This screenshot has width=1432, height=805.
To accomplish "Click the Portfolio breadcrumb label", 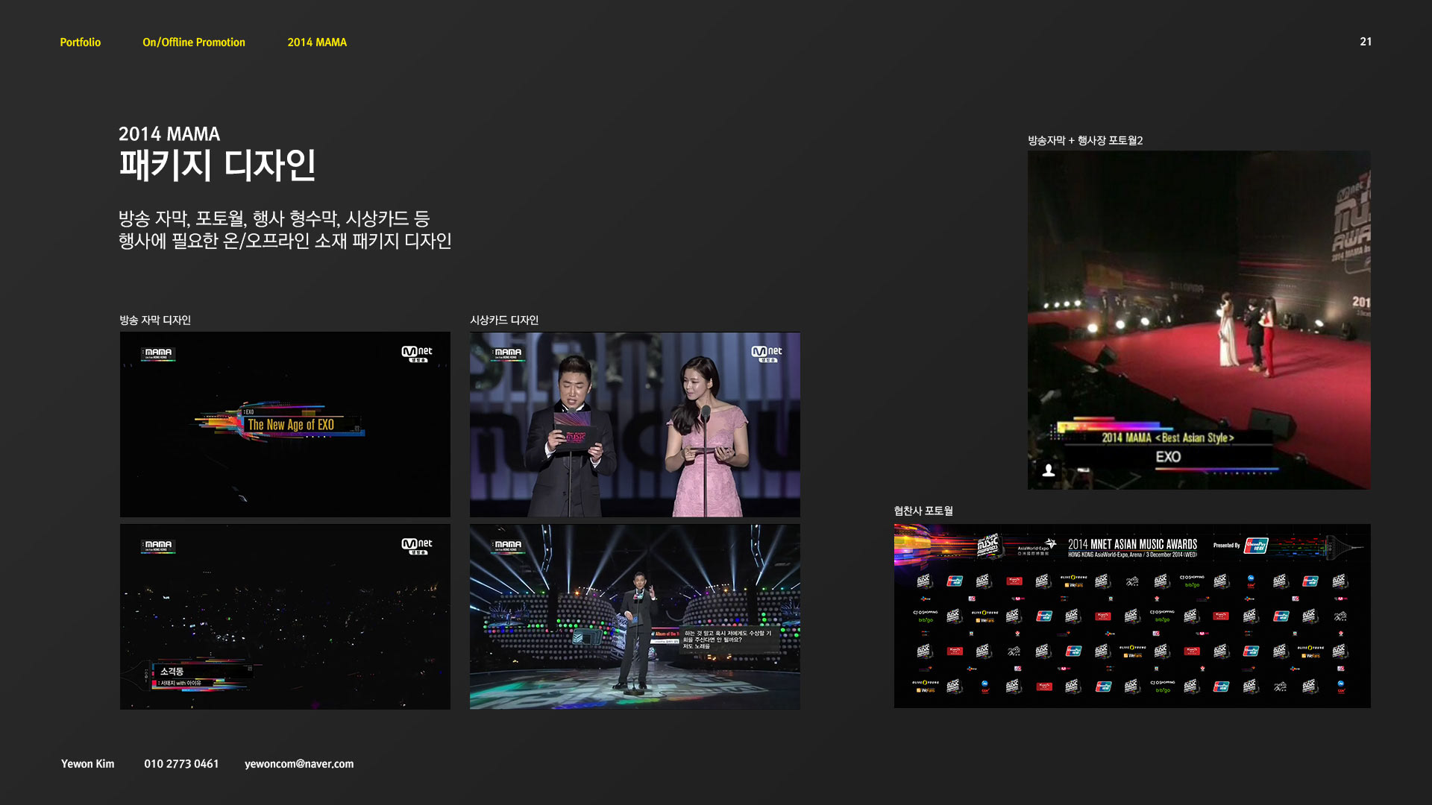I will point(80,42).
